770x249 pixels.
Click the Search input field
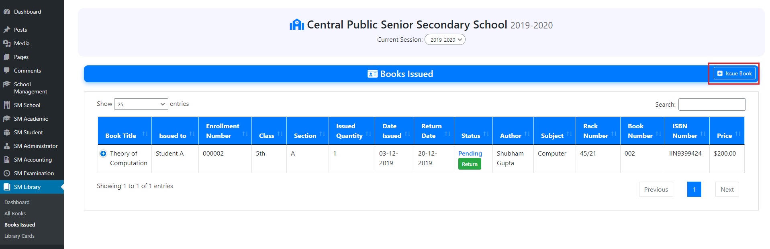(x=712, y=104)
